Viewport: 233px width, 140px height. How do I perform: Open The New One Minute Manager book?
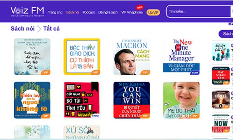pyautogui.click(x=181, y=57)
